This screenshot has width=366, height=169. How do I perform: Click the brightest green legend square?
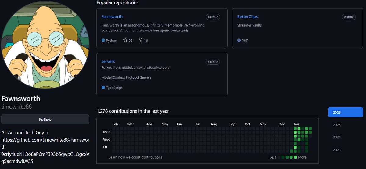pos(295,157)
